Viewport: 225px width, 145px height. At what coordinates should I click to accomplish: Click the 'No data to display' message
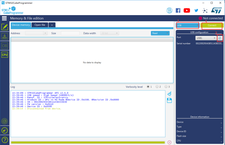point(92,62)
